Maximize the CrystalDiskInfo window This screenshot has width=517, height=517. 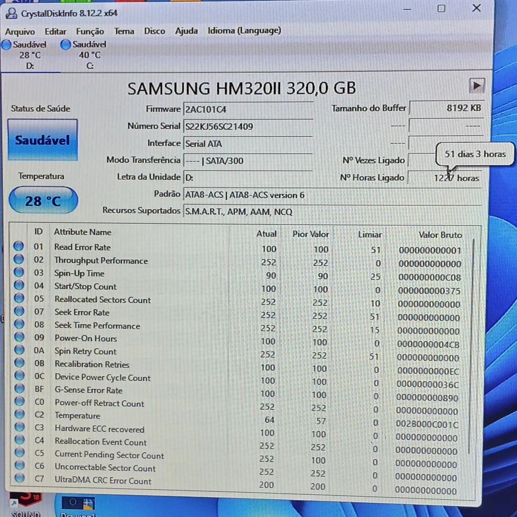point(441,8)
